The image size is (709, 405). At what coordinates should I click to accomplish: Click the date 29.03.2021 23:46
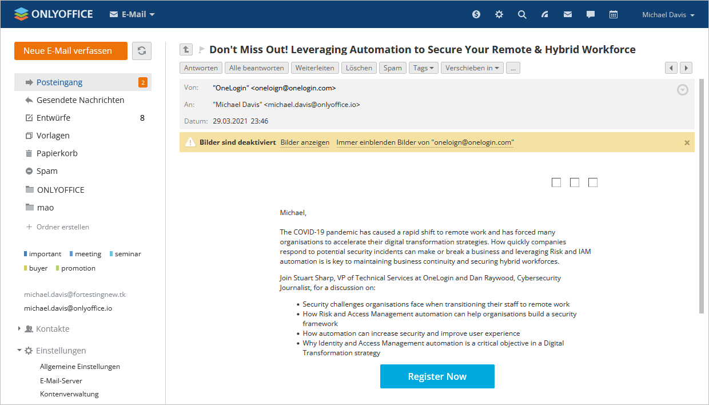coord(241,121)
